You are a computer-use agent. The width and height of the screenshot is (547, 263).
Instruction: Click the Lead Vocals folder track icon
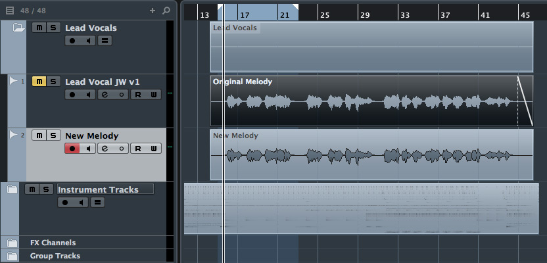[x=18, y=28]
